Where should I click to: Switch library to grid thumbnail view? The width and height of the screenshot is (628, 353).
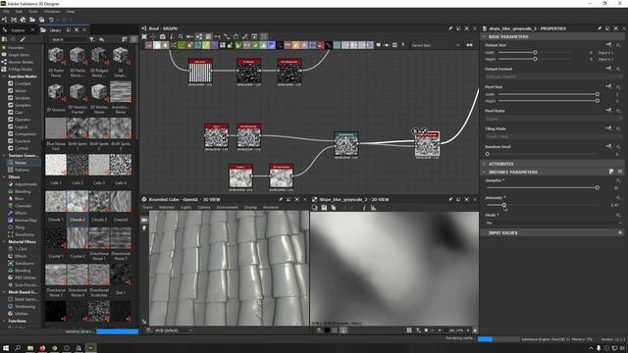coord(133,39)
